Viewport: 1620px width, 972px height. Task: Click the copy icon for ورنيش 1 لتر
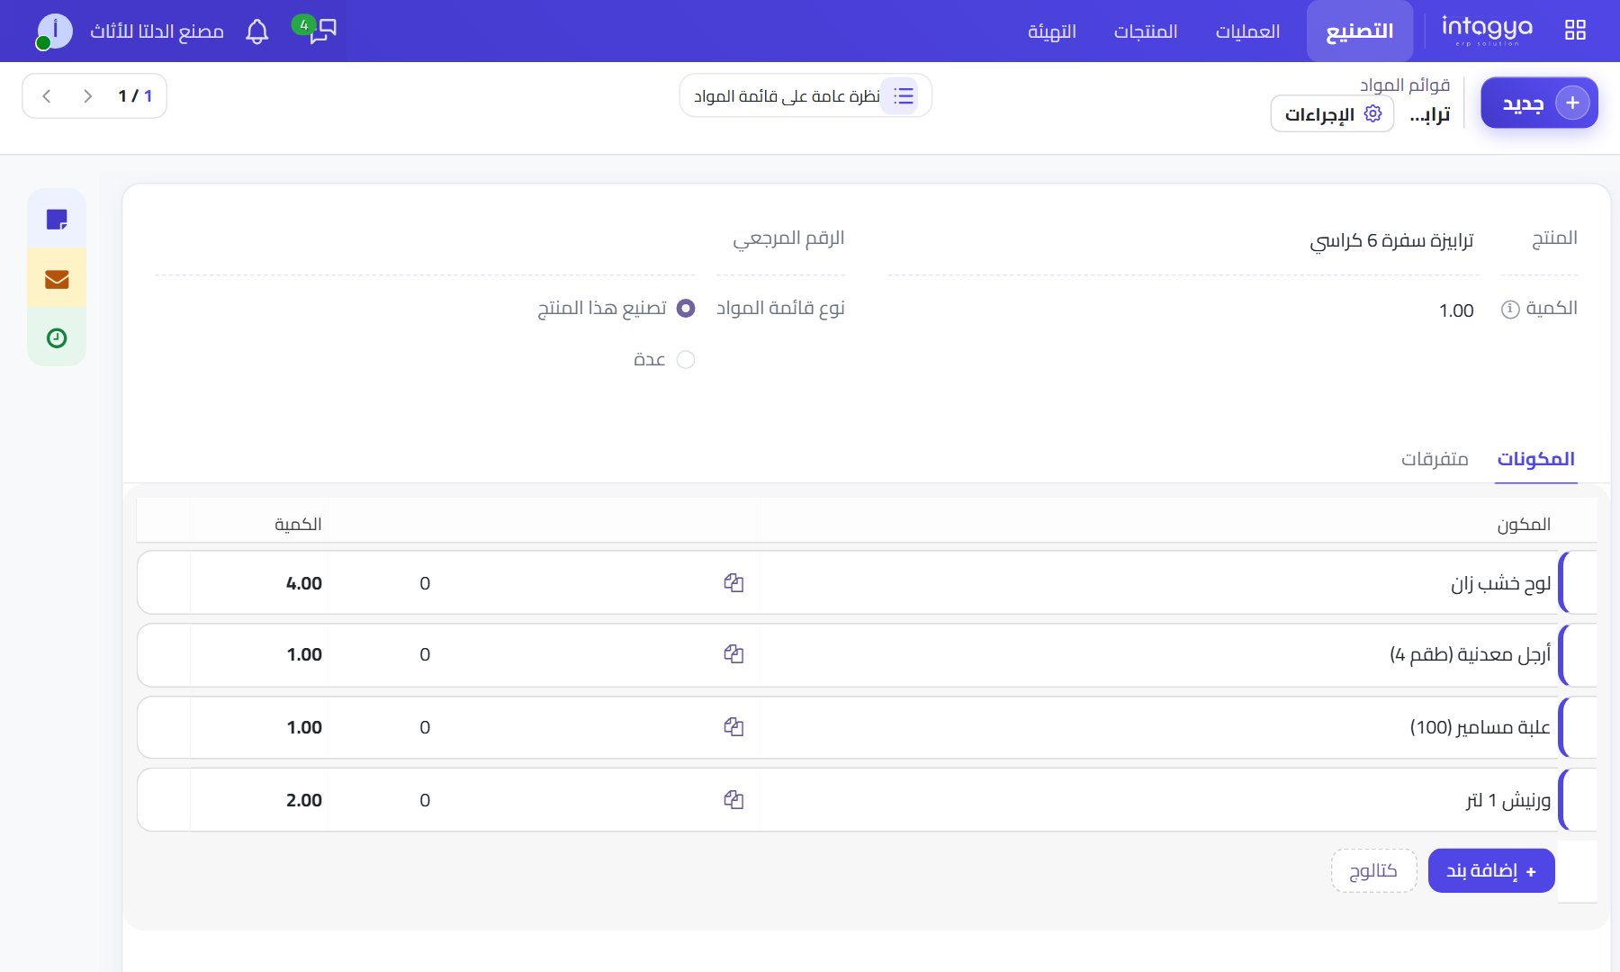click(x=733, y=800)
